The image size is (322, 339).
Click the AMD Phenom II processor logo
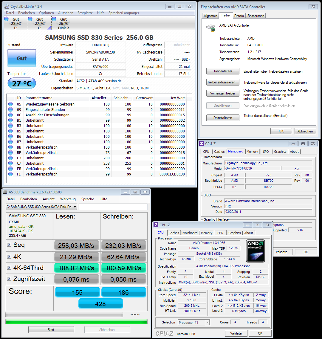[x=255, y=251]
